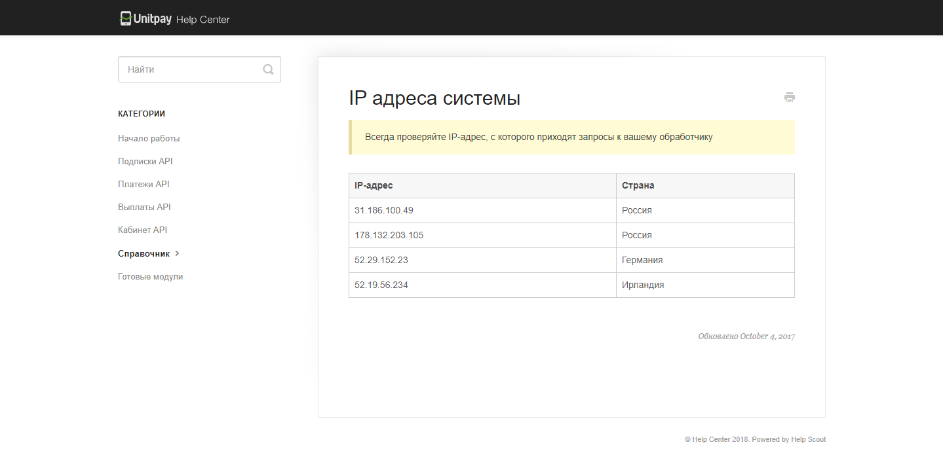
Task: Open the Help Scout link in the footer
Action: [808, 439]
